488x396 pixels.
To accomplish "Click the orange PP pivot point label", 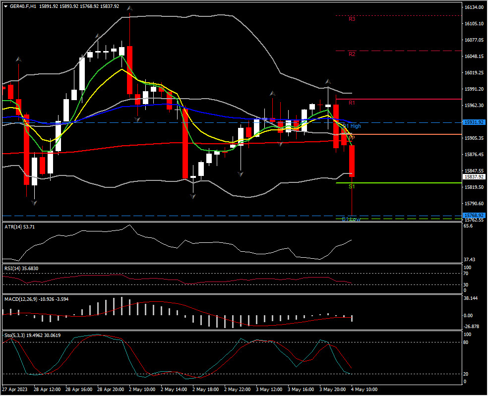I will (352, 137).
